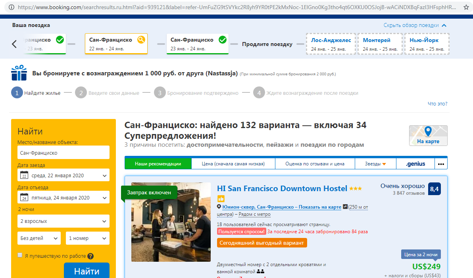Add Нью-Йорк 24–25 янв. to the trip
The image size is (473, 278).
427,44
